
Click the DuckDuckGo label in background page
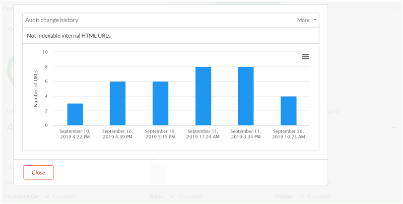[x=22, y=196]
